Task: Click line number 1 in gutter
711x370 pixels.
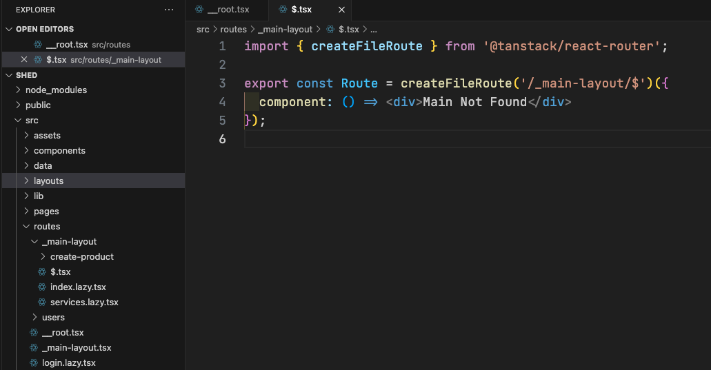Action: click(222, 46)
